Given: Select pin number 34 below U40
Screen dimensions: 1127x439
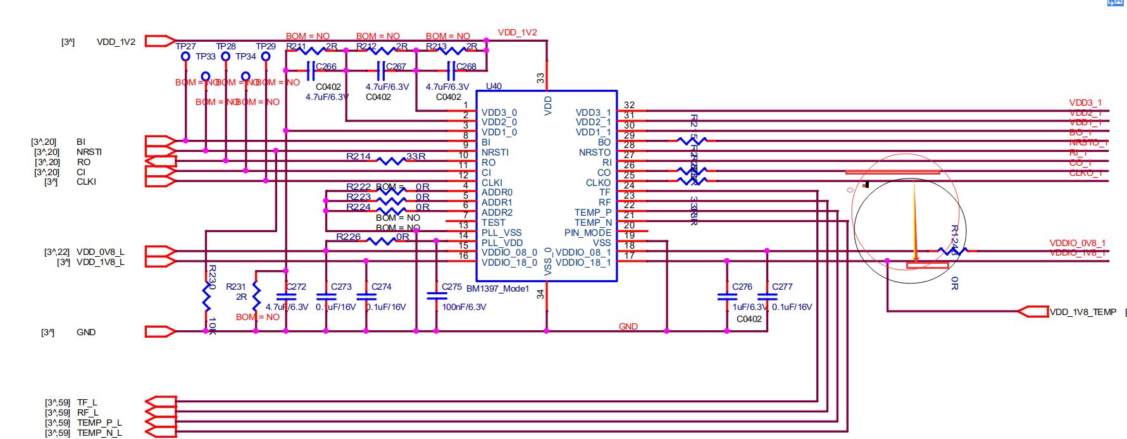Looking at the screenshot, I should click(x=540, y=294).
